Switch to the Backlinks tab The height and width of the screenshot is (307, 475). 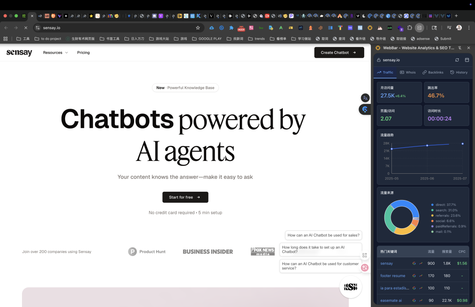tap(433, 73)
